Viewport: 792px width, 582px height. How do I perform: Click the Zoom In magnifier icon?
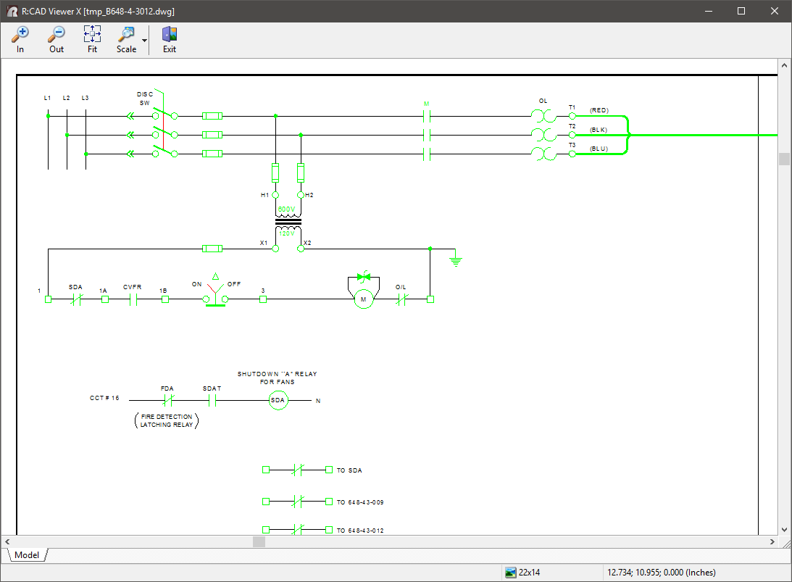pos(20,34)
